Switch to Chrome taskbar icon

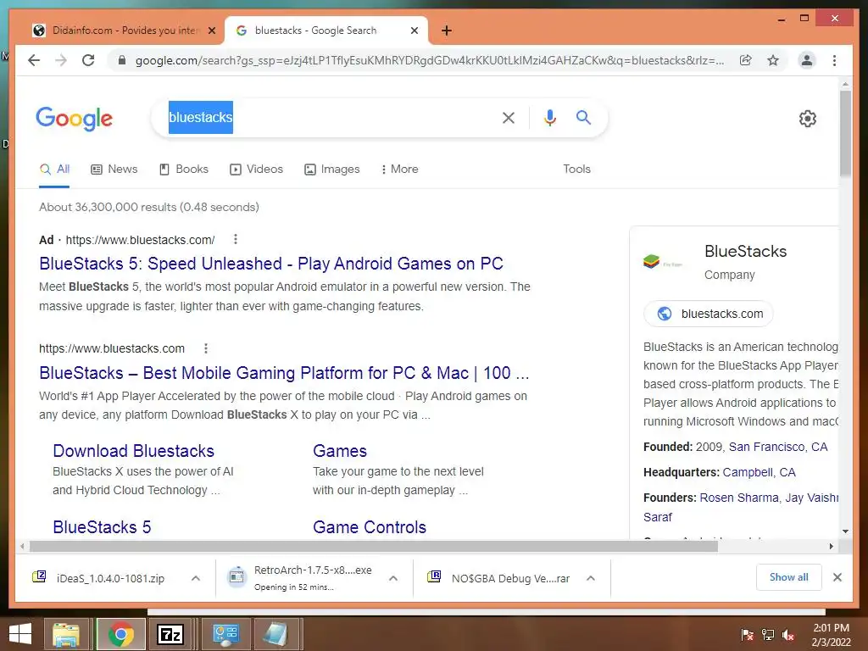point(120,634)
